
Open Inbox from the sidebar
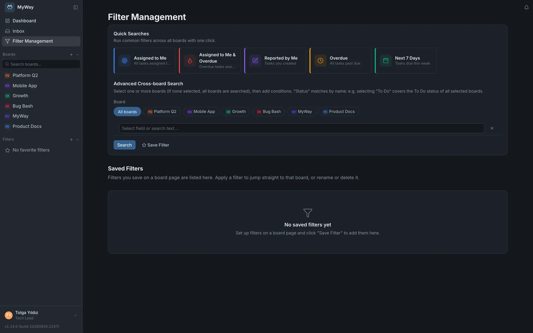point(41,31)
